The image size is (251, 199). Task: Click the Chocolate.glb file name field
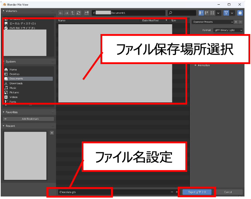114,192
